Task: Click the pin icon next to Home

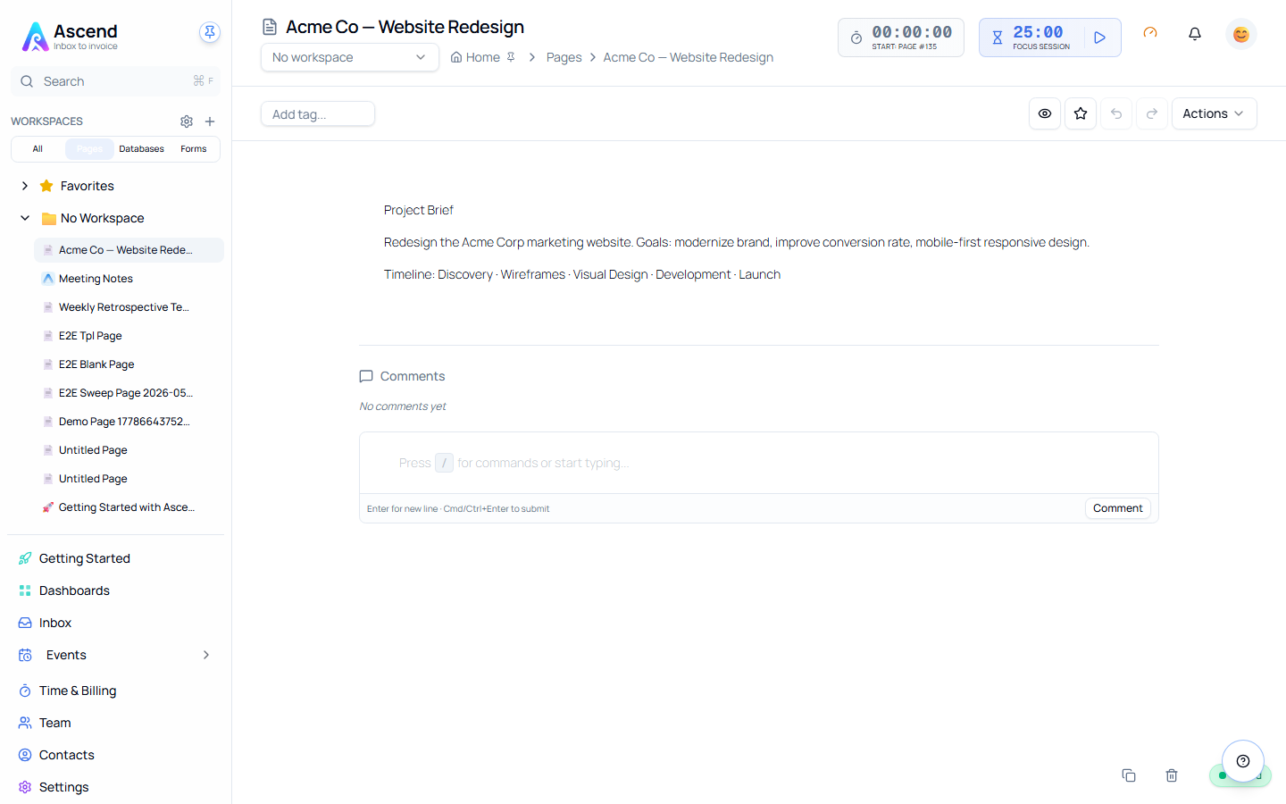Action: point(511,57)
